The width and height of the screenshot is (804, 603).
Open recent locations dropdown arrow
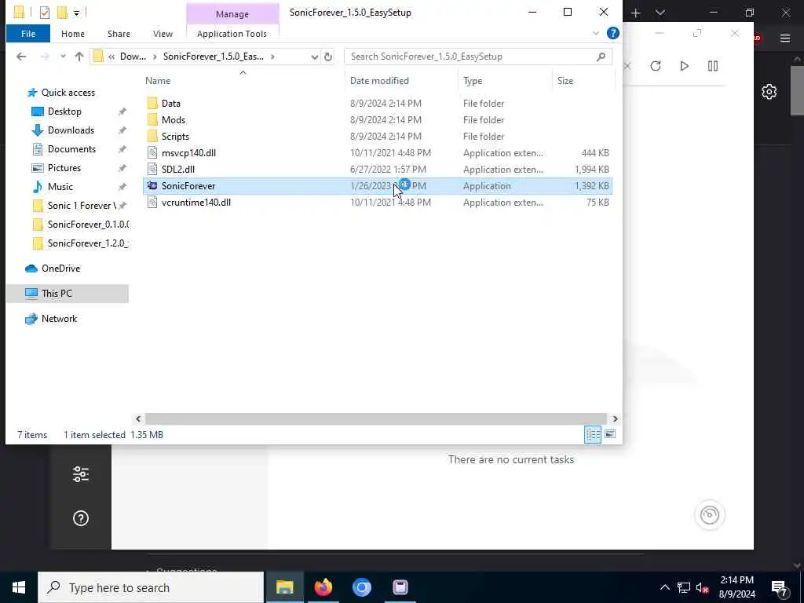coord(63,57)
